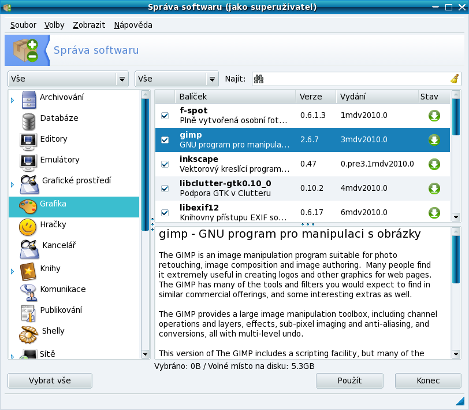Open the Nápověda menu
This screenshot has width=469, height=410.
tap(133, 25)
